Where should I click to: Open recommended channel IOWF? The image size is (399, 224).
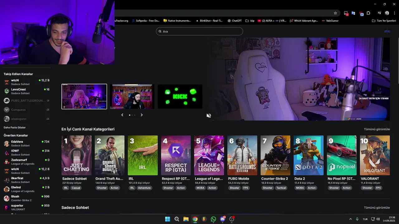point(26,152)
